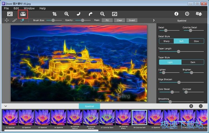
Task: Select the Glow detail style
Action: click(196, 41)
